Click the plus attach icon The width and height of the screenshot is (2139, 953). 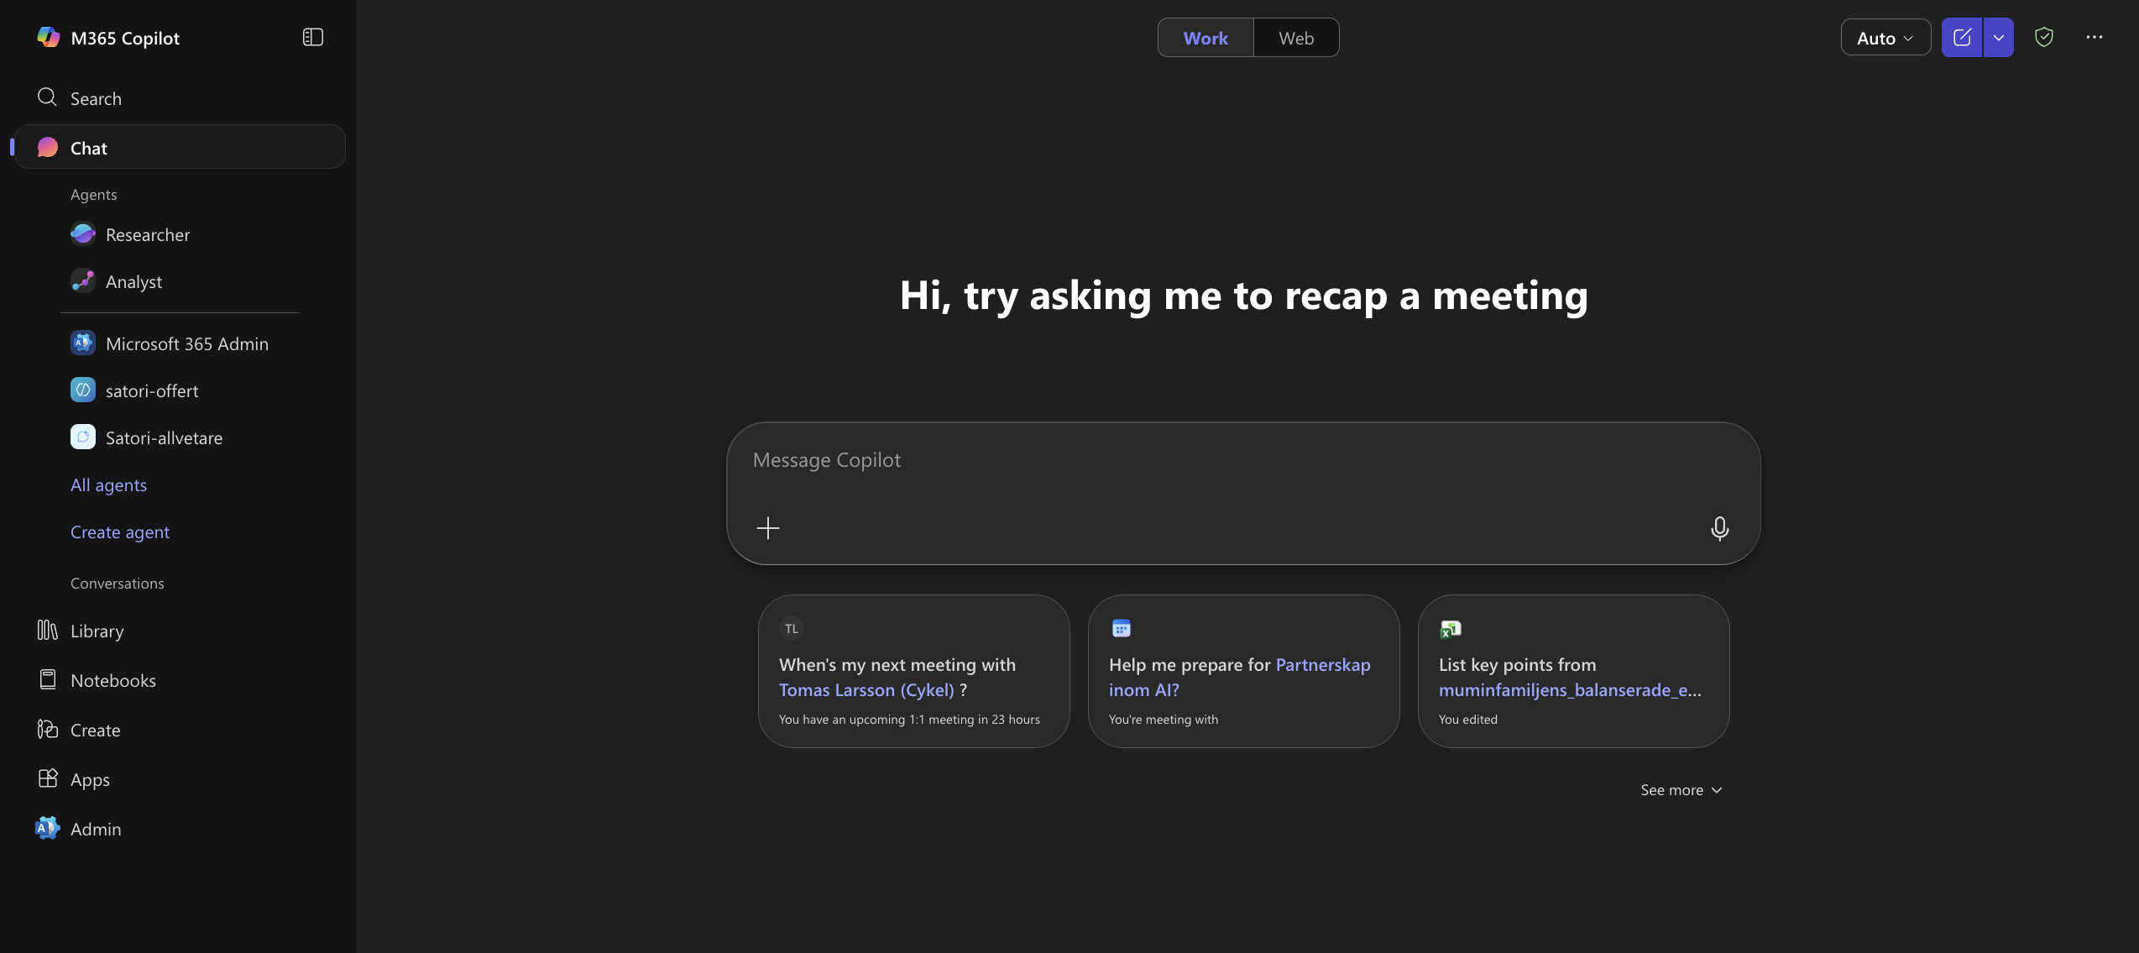pos(768,528)
